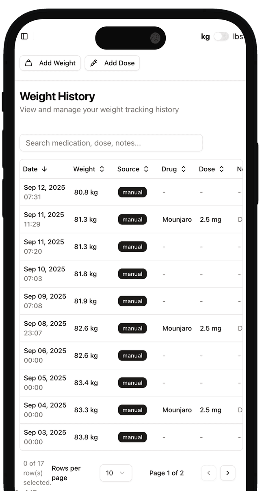Select the Mounjaro drug entry for Sep 08
The image size is (260, 491).
click(x=177, y=328)
